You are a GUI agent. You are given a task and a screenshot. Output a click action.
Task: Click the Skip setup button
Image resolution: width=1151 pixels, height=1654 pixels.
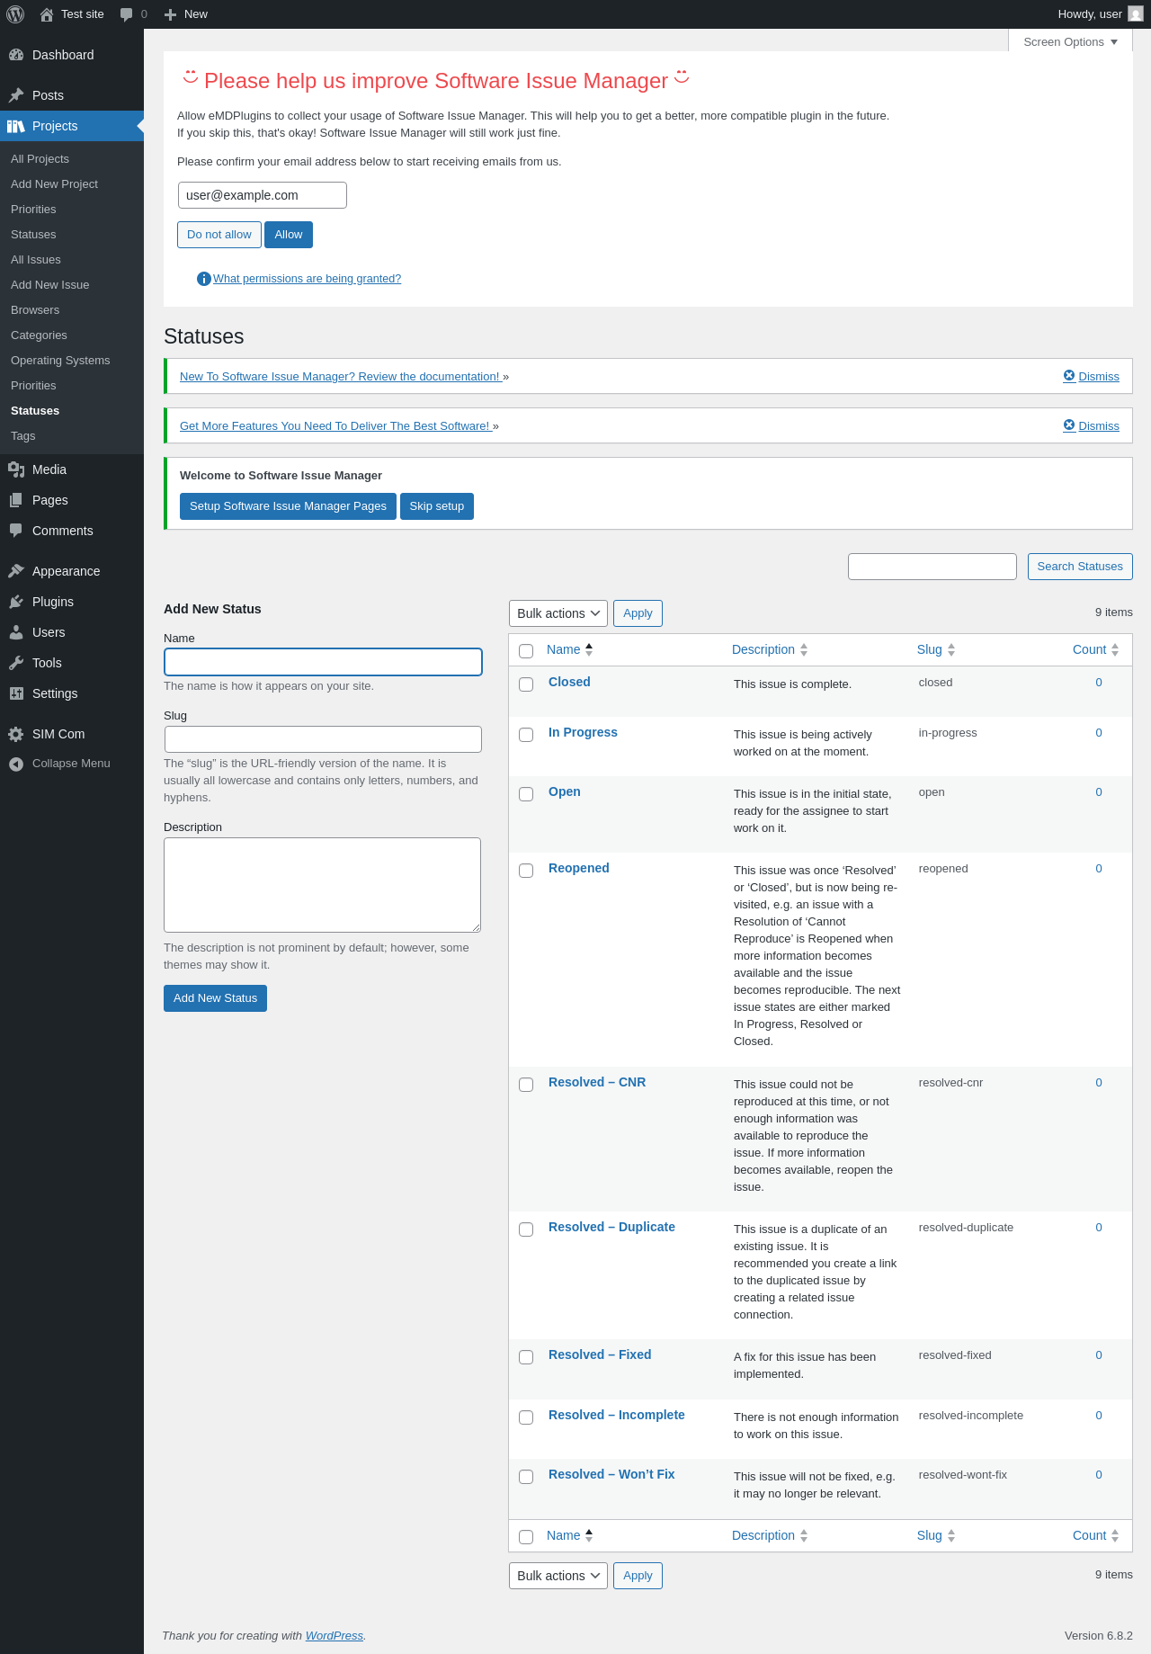pyautogui.click(x=437, y=506)
